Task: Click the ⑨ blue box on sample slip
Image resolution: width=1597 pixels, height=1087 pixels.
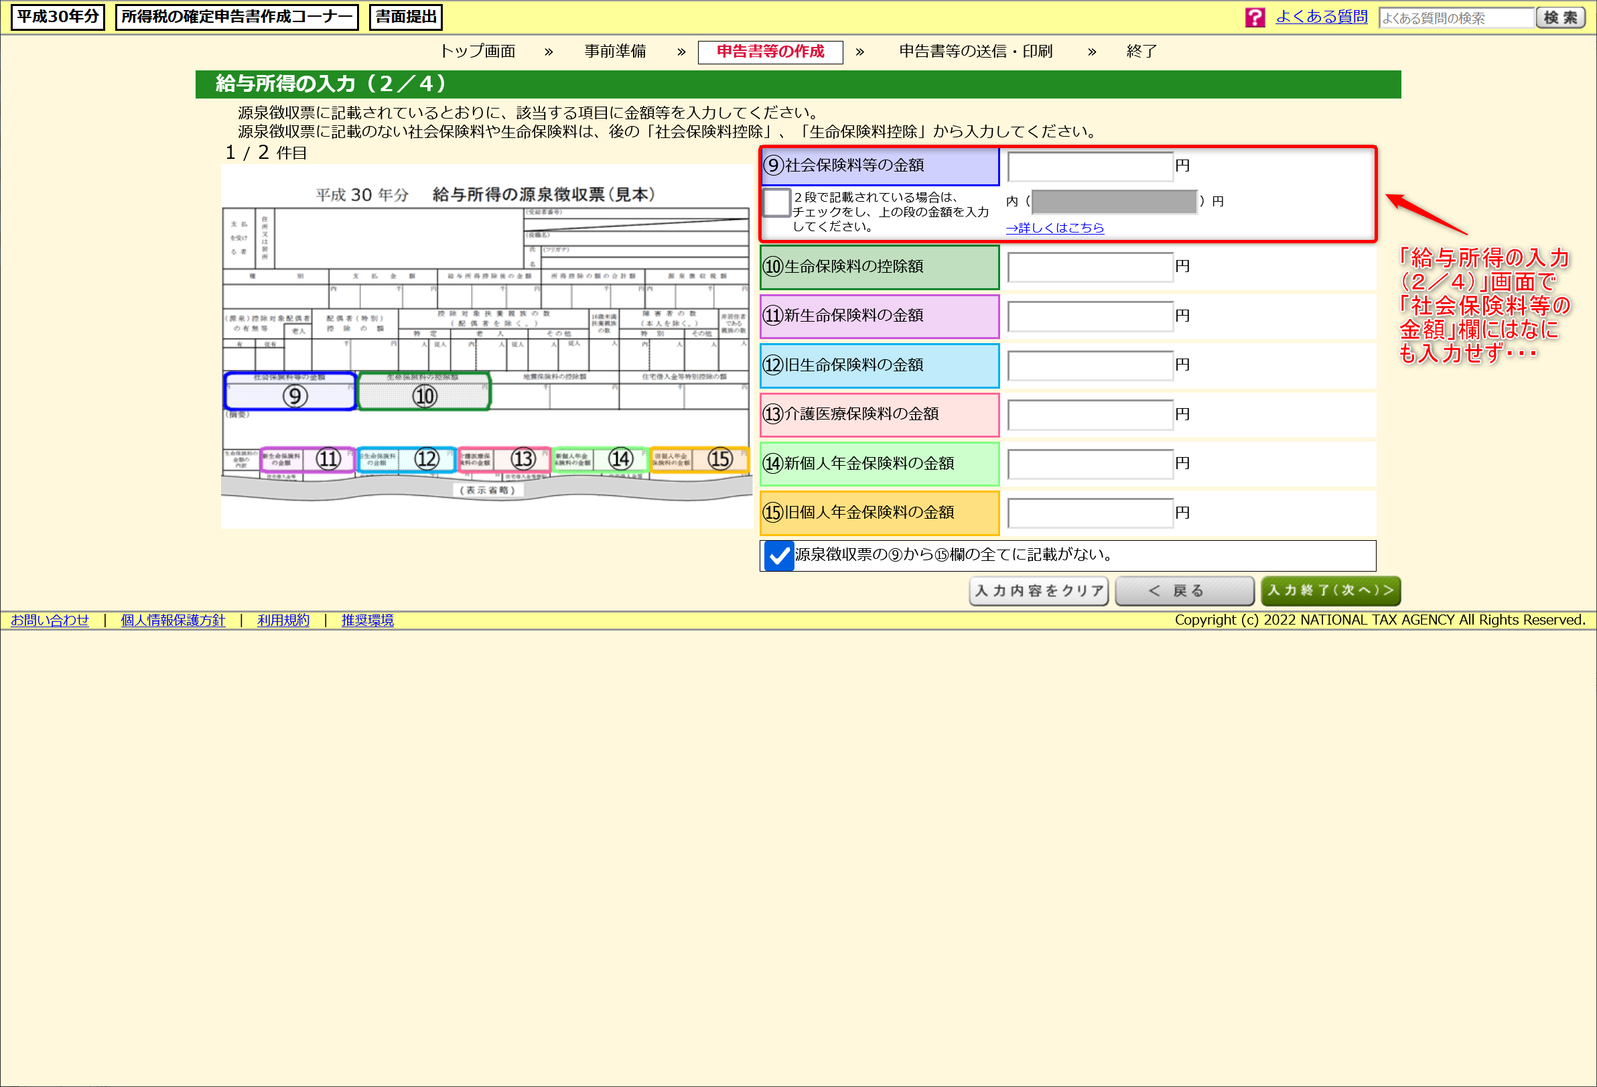Action: pyautogui.click(x=290, y=392)
